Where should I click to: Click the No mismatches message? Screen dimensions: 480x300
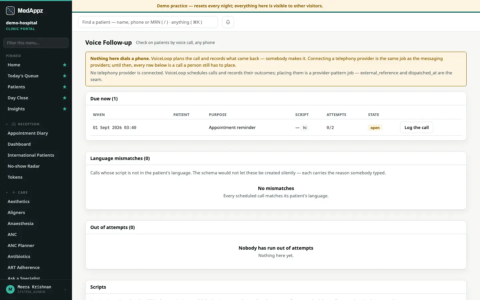[x=276, y=188]
